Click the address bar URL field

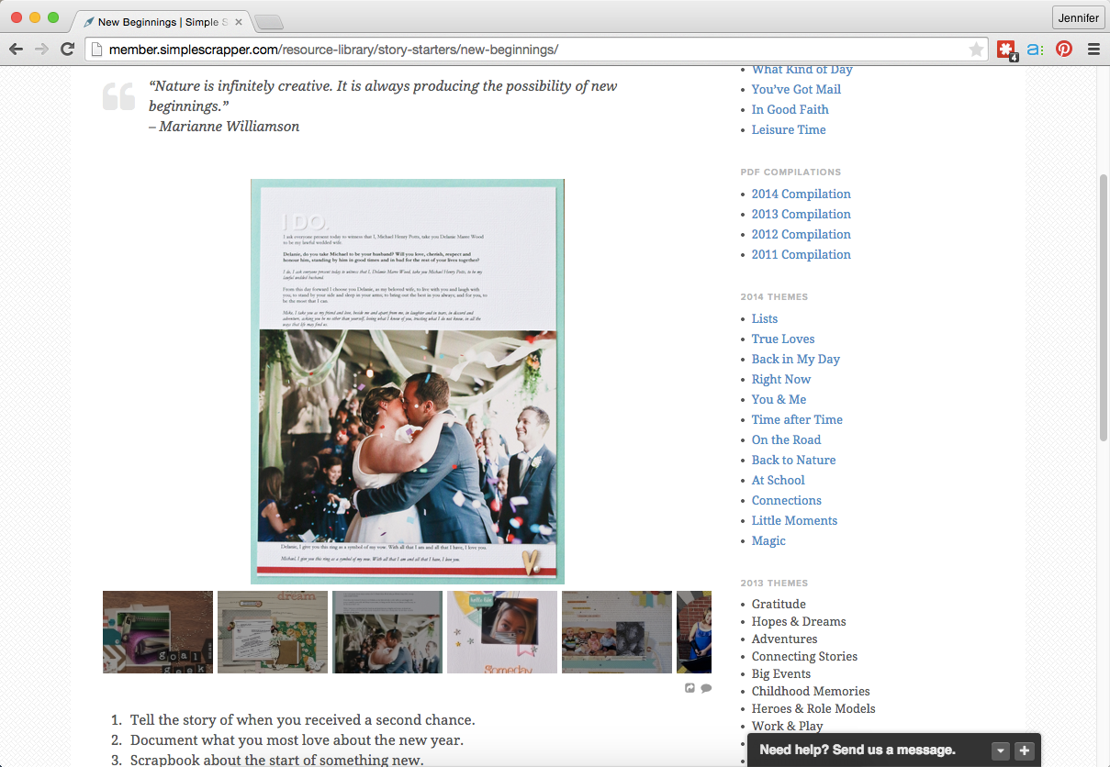click(533, 50)
